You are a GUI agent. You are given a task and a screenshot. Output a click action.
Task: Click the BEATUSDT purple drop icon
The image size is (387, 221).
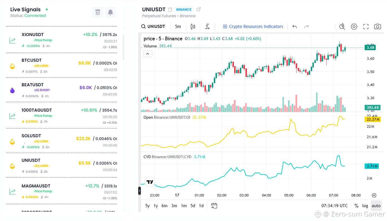click(x=12, y=90)
